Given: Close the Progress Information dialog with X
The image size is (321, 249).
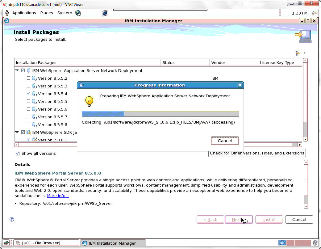Looking at the screenshot, I should point(240,85).
